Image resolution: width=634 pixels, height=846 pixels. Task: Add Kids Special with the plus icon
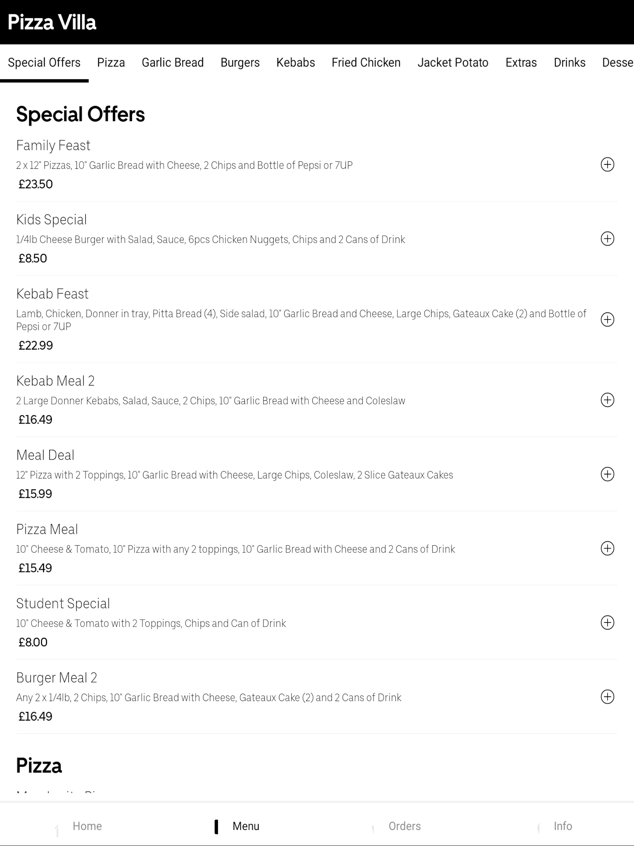[607, 239]
